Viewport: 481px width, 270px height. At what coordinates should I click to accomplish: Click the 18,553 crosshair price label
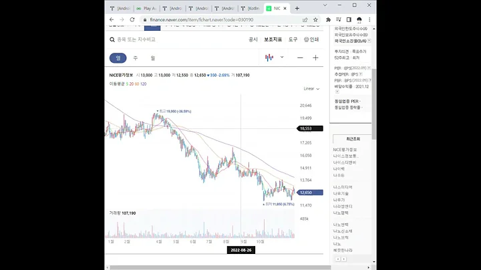point(310,128)
